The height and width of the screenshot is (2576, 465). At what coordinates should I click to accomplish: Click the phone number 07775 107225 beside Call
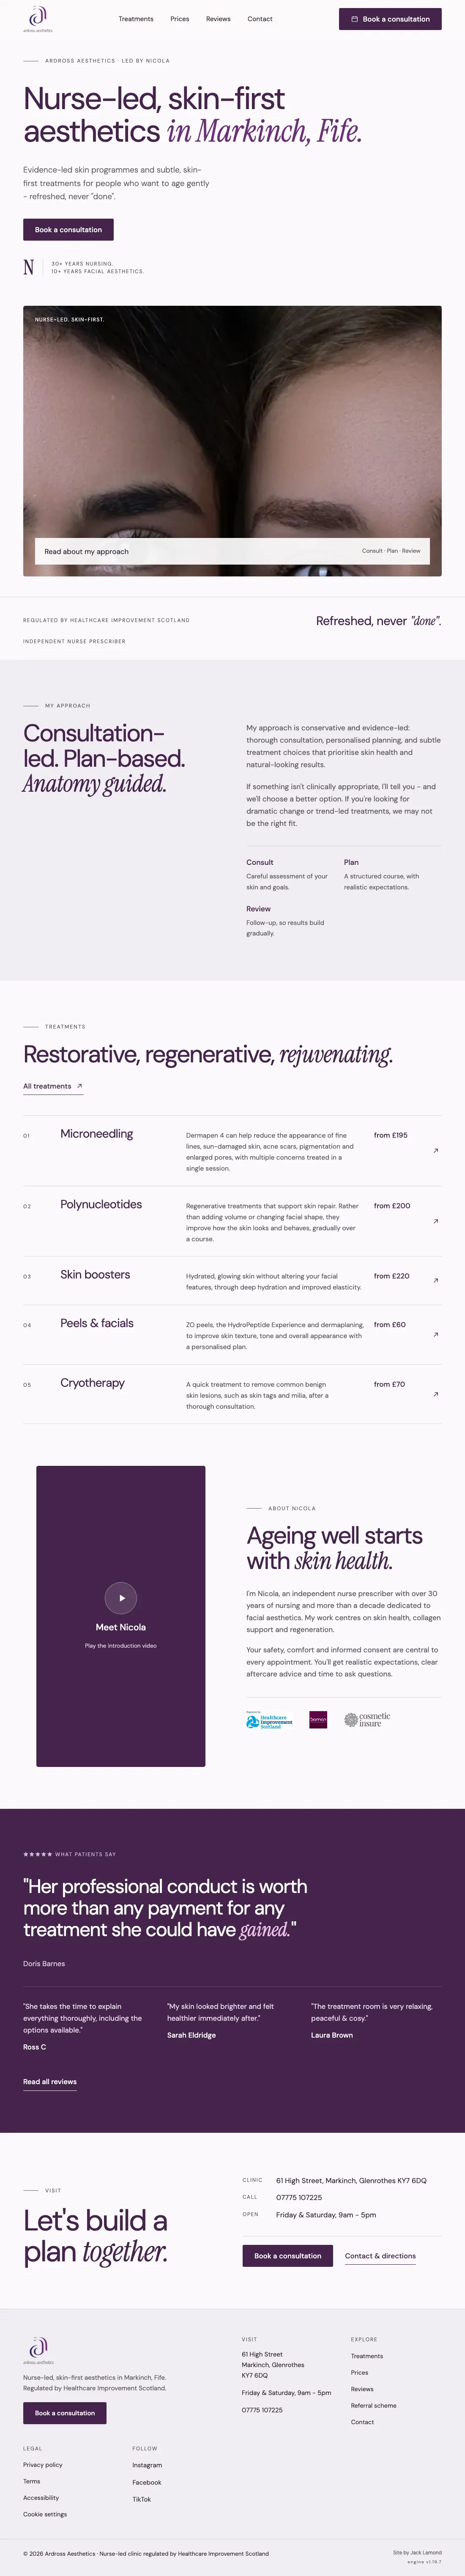point(299,2197)
